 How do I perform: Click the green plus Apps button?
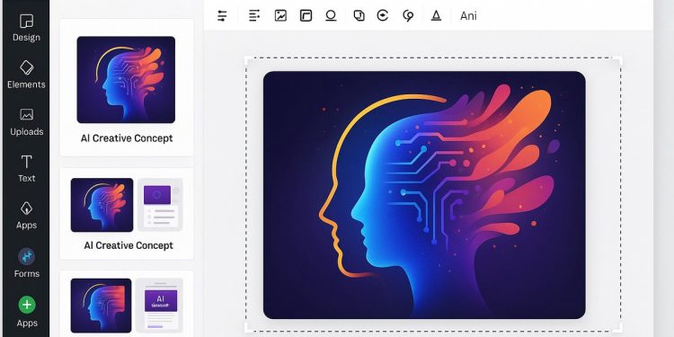(x=27, y=312)
